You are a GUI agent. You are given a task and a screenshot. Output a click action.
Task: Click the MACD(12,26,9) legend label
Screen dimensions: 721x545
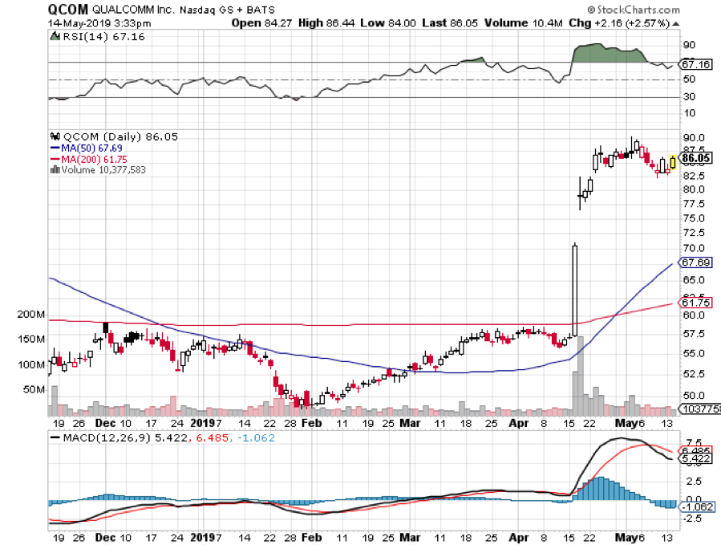coord(107,437)
